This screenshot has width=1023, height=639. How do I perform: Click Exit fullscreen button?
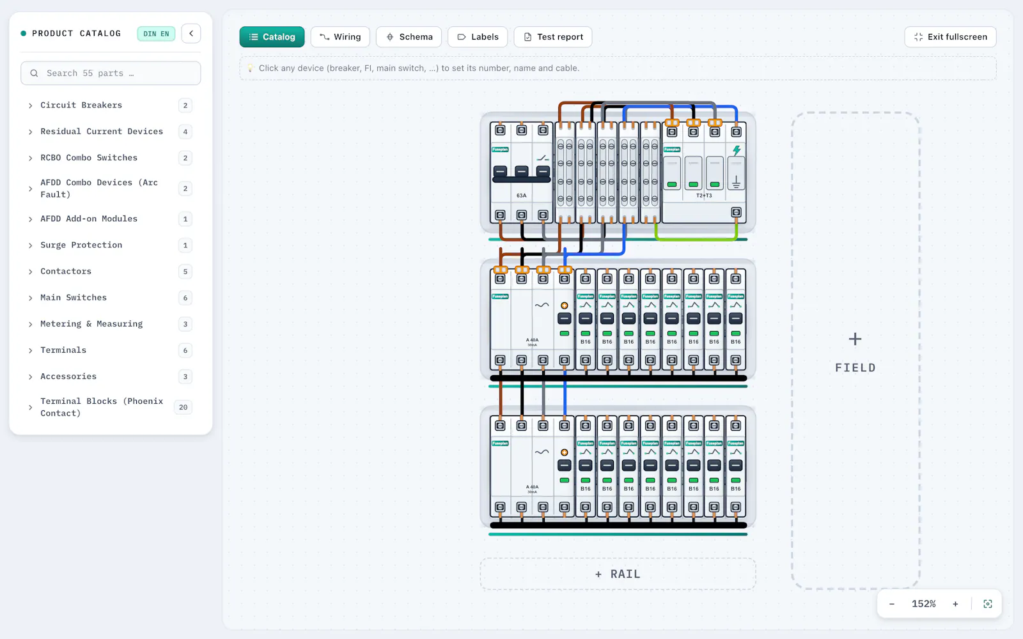pyautogui.click(x=950, y=37)
